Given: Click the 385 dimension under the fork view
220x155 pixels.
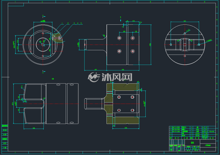Looking at the screenshot, I should (x=34, y=128).
